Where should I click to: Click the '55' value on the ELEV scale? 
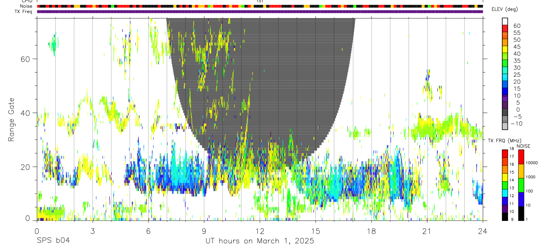[516, 33]
